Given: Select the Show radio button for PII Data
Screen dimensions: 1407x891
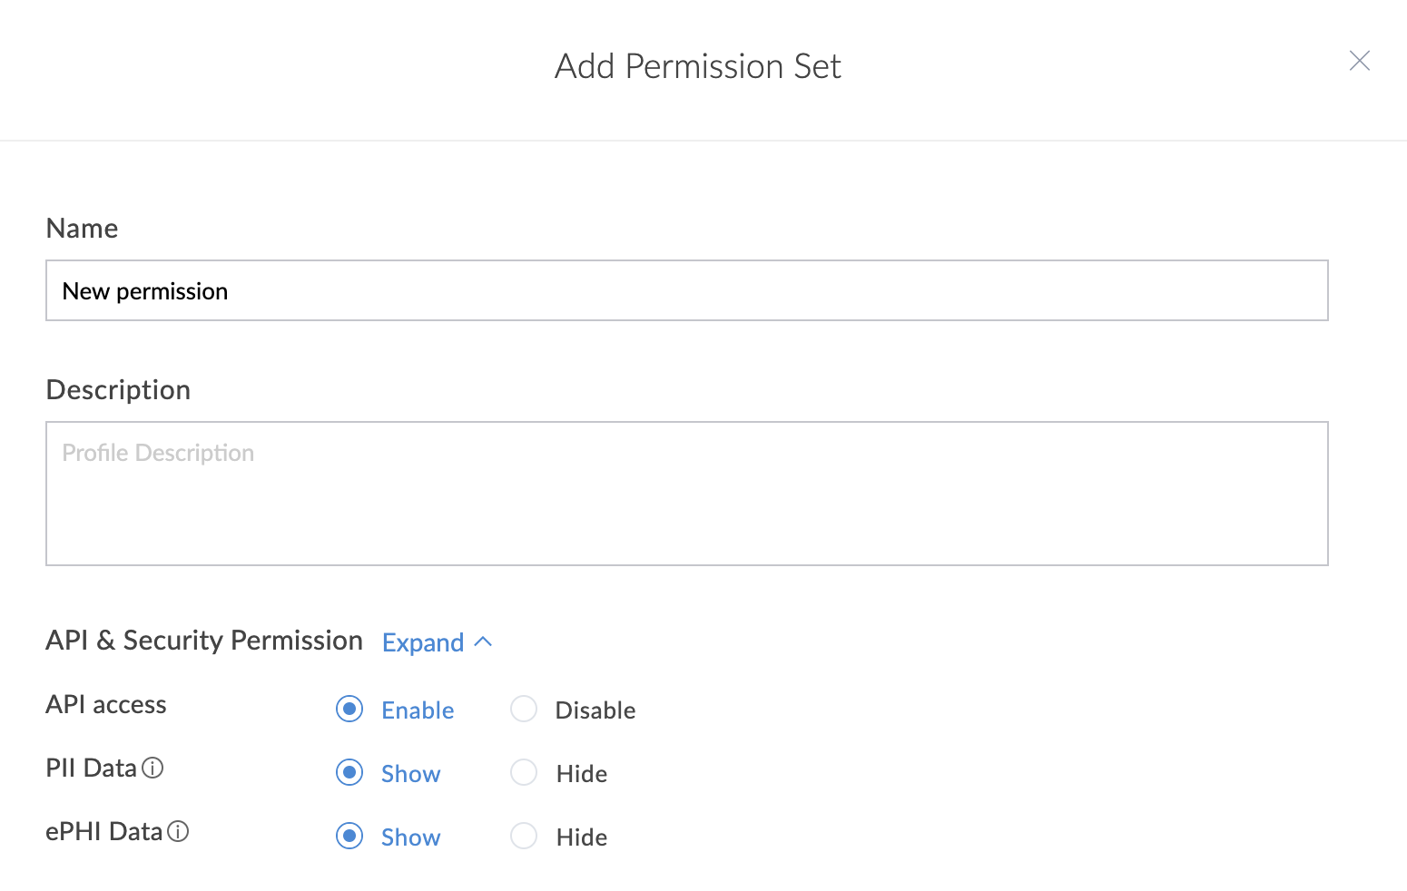Looking at the screenshot, I should pos(349,772).
